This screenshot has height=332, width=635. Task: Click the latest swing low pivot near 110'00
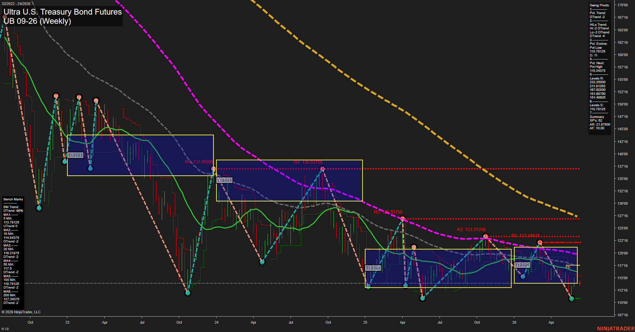(x=572, y=299)
